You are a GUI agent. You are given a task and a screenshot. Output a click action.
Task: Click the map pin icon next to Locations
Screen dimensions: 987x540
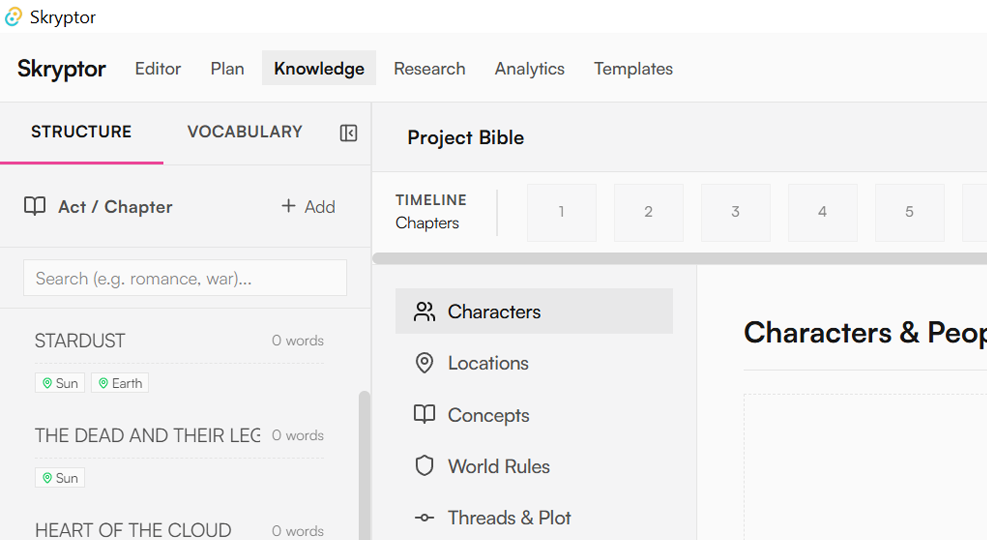425,363
